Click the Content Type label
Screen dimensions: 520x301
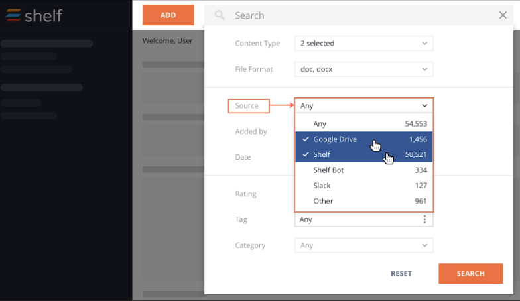pos(257,44)
